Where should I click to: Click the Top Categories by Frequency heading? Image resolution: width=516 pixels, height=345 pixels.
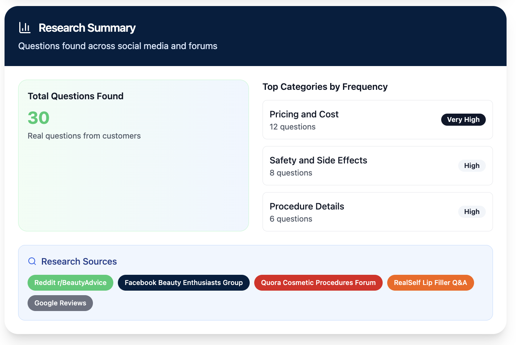tap(325, 87)
